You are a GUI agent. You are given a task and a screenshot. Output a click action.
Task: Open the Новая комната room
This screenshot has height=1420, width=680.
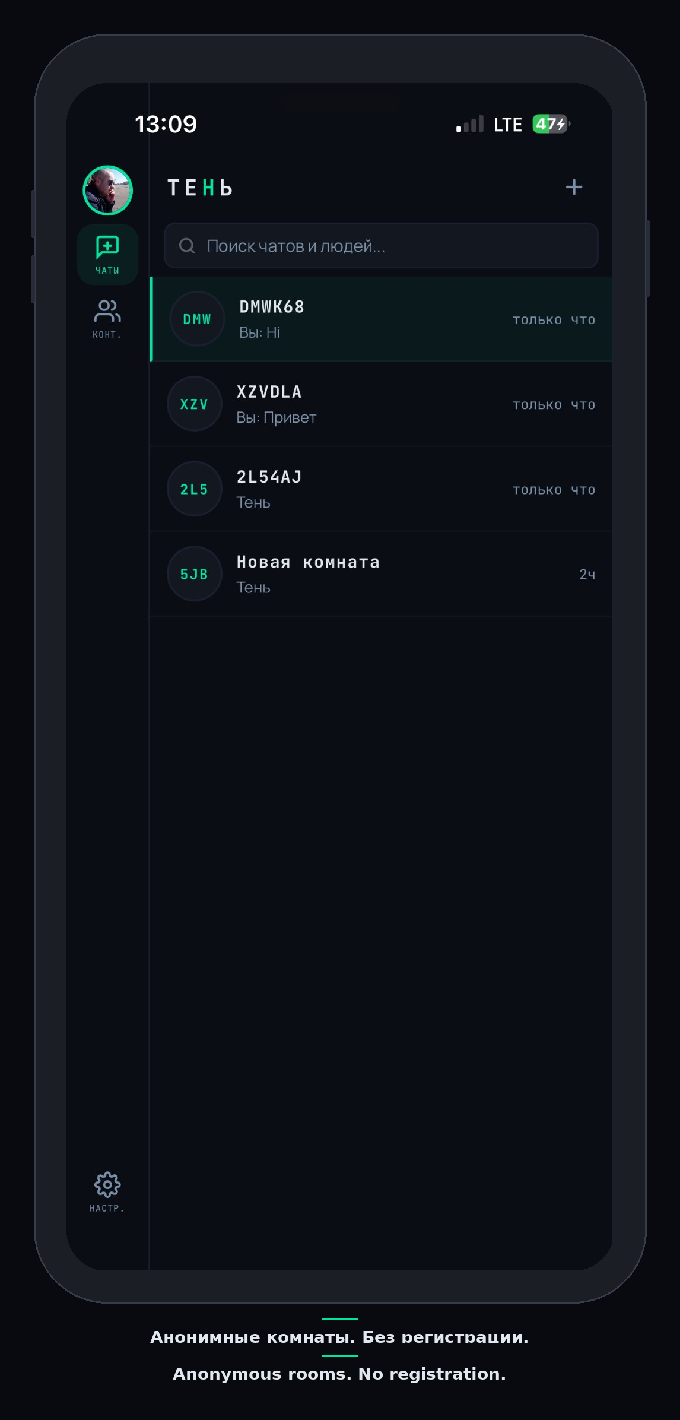pyautogui.click(x=309, y=562)
